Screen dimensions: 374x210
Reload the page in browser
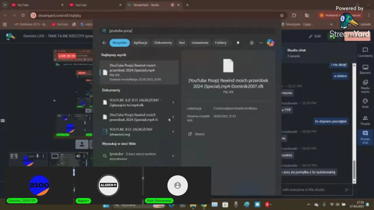point(23,15)
